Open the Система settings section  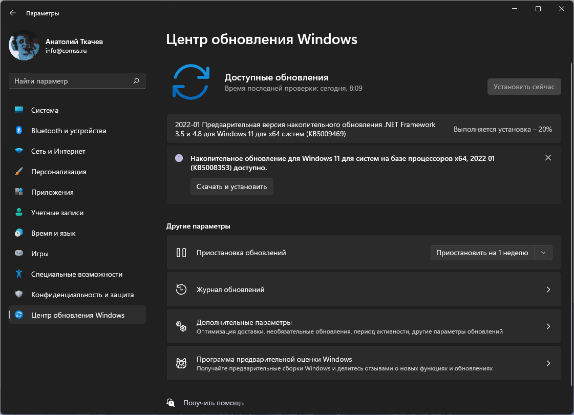(45, 110)
